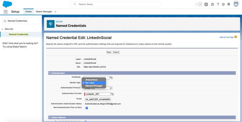Click the orange help icon beside Help for this Page
This screenshot has width=242, height=122.
[236, 37]
